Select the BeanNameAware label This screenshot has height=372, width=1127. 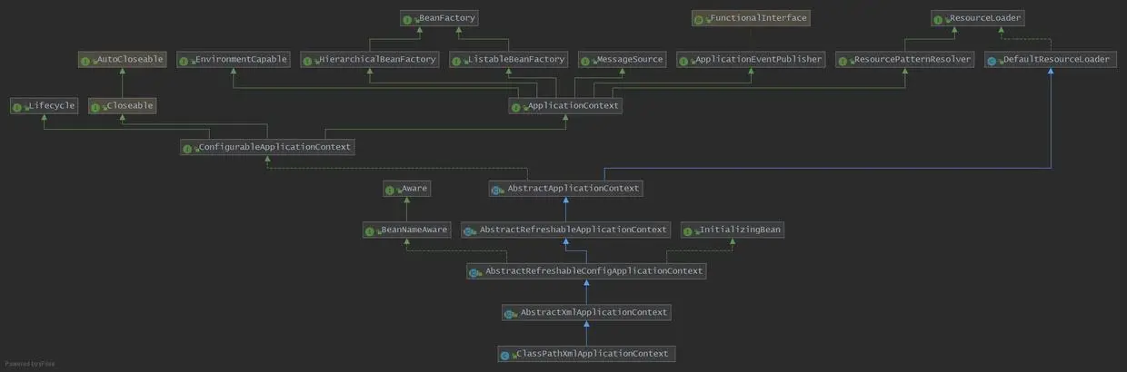[x=414, y=230]
